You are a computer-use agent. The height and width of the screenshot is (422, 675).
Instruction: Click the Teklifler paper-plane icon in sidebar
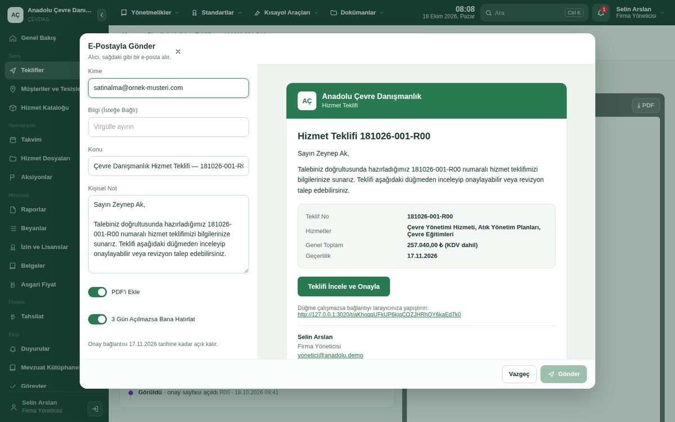pos(13,70)
